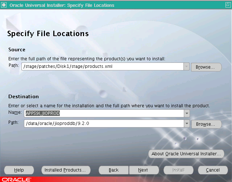Click the Destination section label
232x182 pixels.
click(x=24, y=96)
